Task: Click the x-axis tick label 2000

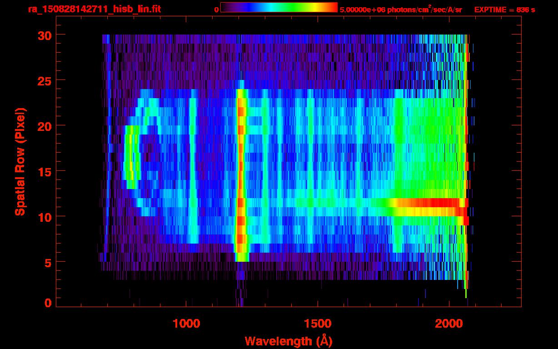Action: point(449,324)
